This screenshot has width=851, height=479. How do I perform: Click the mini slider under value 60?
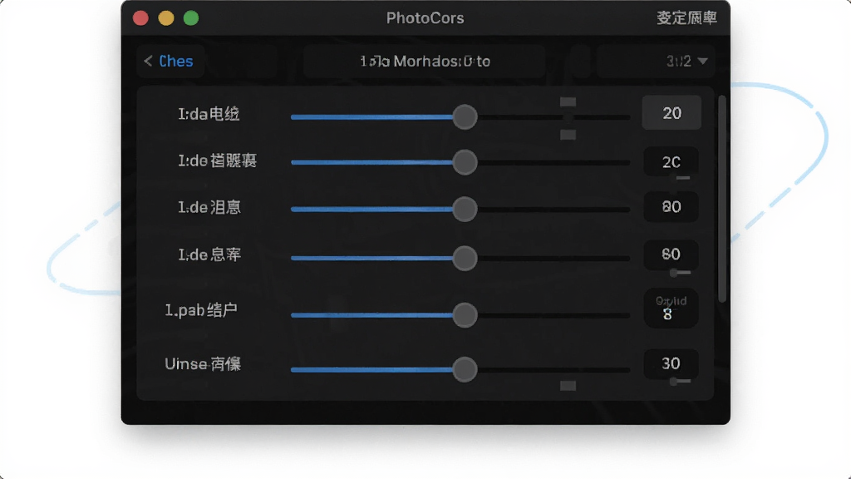pyautogui.click(x=680, y=273)
